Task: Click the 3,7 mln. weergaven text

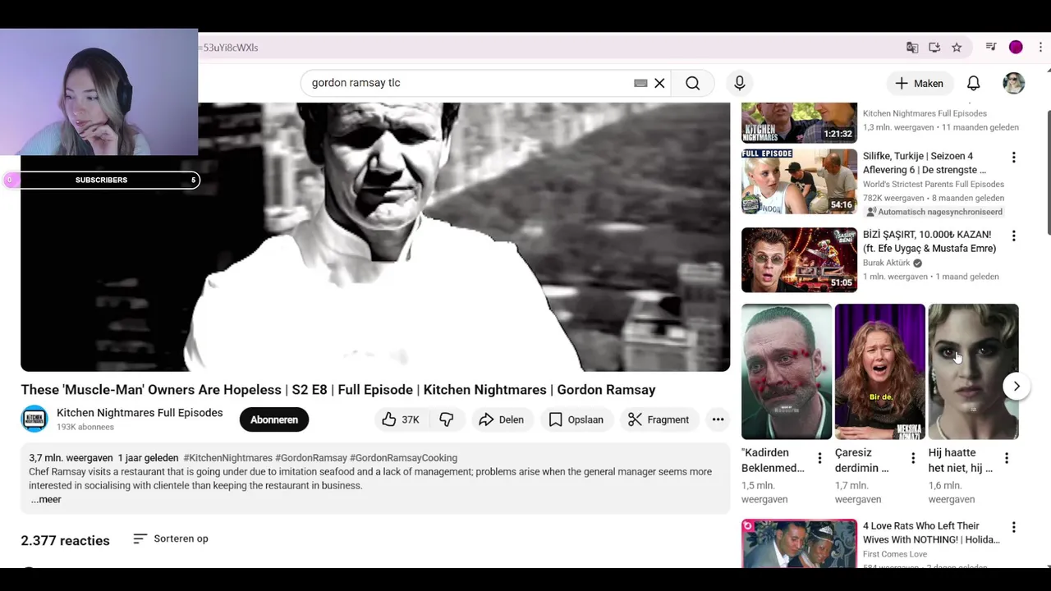Action: pyautogui.click(x=71, y=458)
